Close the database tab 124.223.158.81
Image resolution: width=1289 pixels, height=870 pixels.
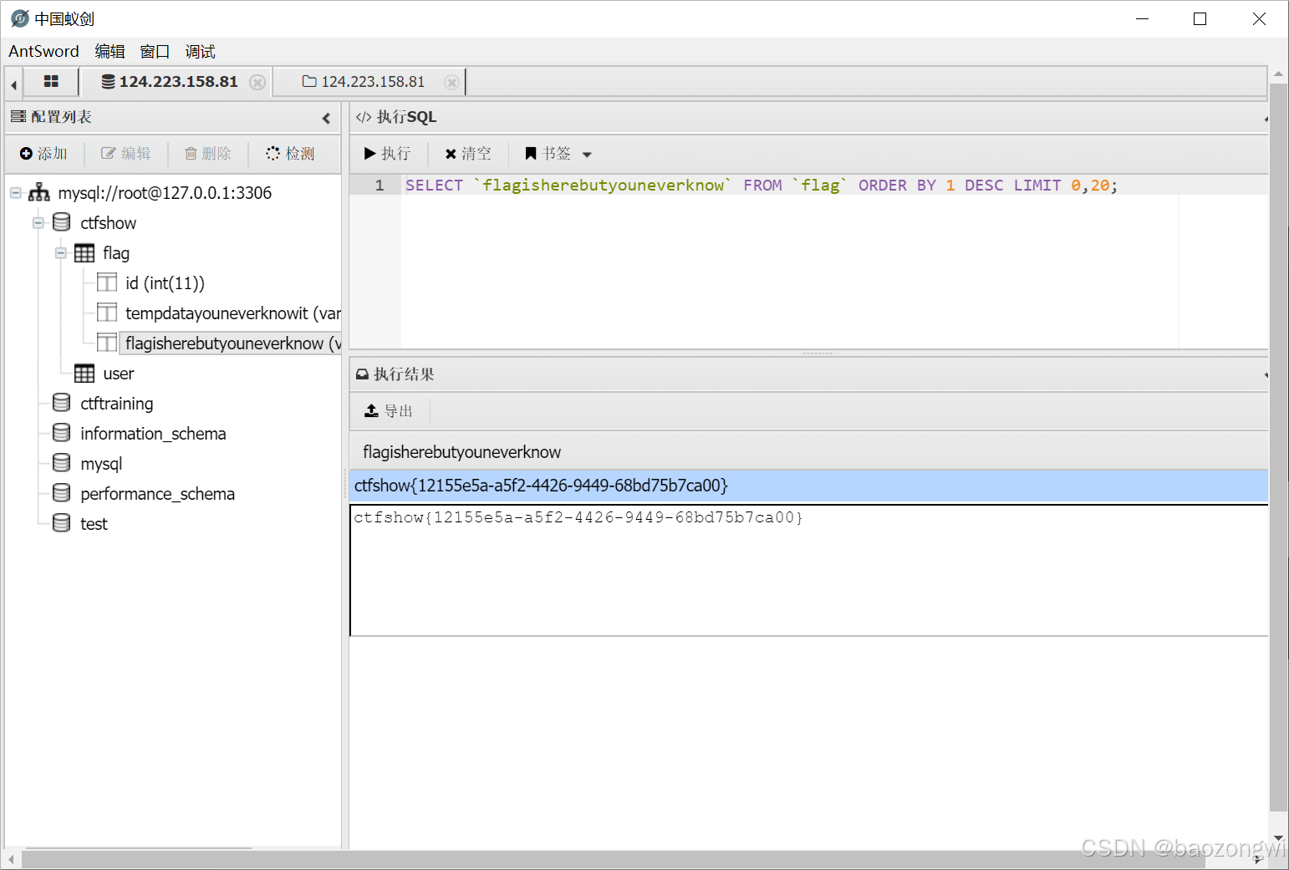257,82
